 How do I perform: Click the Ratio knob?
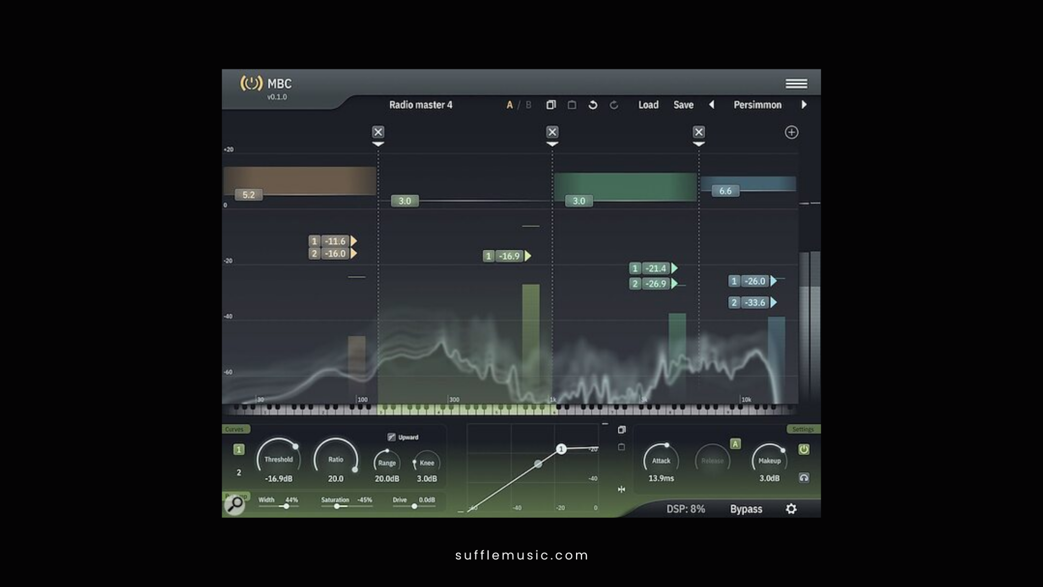336,459
